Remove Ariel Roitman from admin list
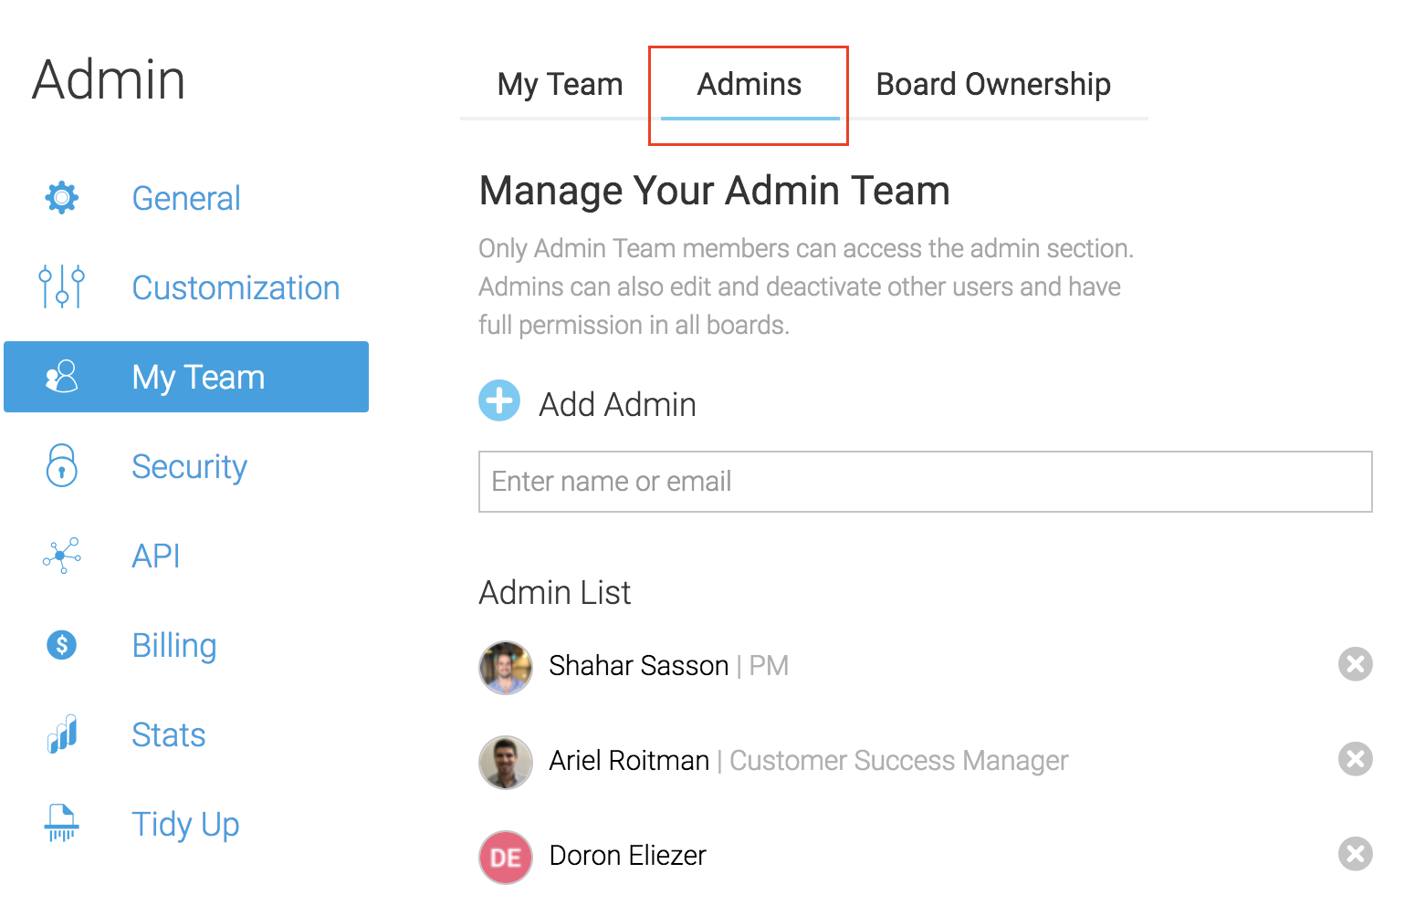 click(1356, 759)
